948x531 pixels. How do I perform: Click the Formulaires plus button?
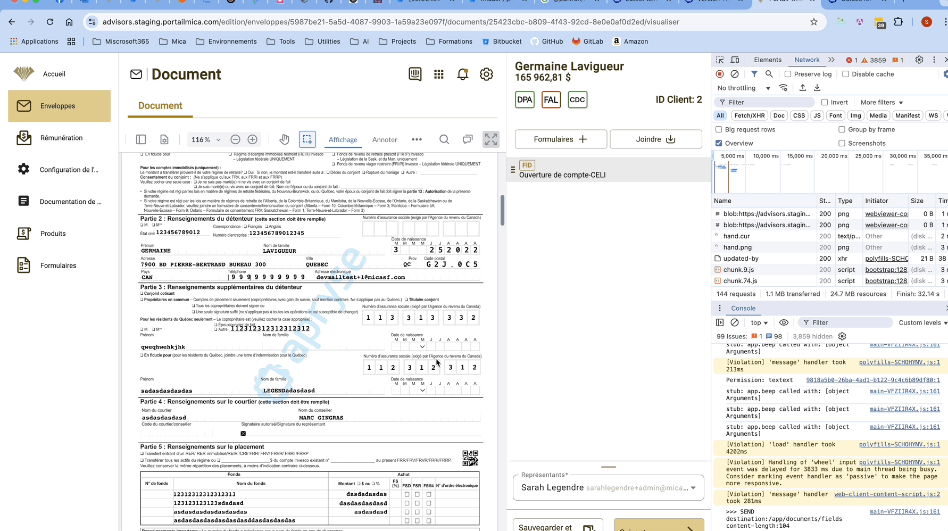coord(561,139)
